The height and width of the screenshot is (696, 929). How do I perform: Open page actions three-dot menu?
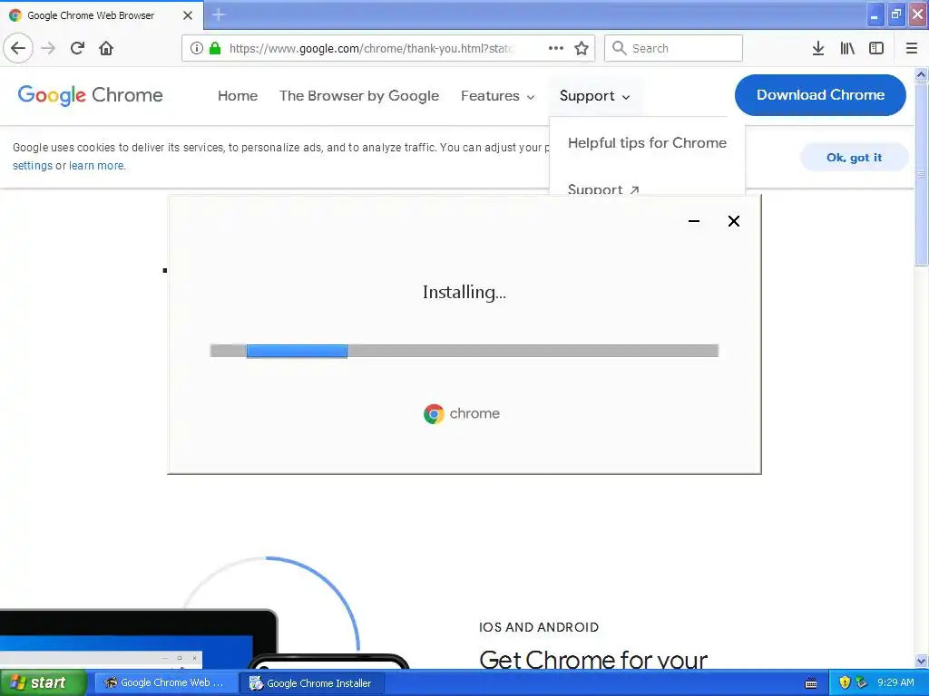tap(556, 48)
